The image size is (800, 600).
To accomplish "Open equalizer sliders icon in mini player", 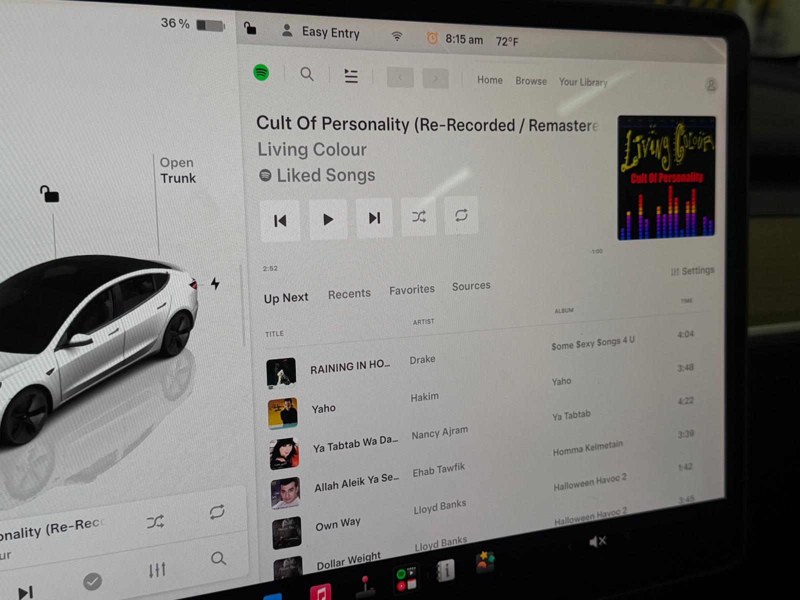I will click(x=157, y=570).
